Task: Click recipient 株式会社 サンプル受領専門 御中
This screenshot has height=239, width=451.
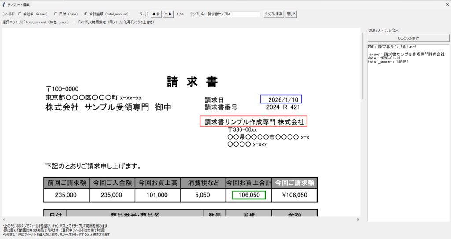Action: point(108,107)
